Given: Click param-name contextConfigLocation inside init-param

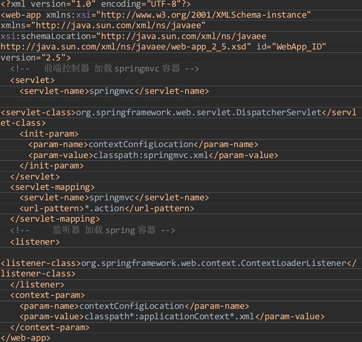Looking at the screenshot, I should 144,145.
